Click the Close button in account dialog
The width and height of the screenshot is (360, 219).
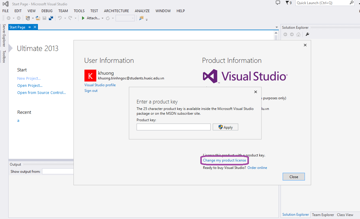(x=294, y=177)
